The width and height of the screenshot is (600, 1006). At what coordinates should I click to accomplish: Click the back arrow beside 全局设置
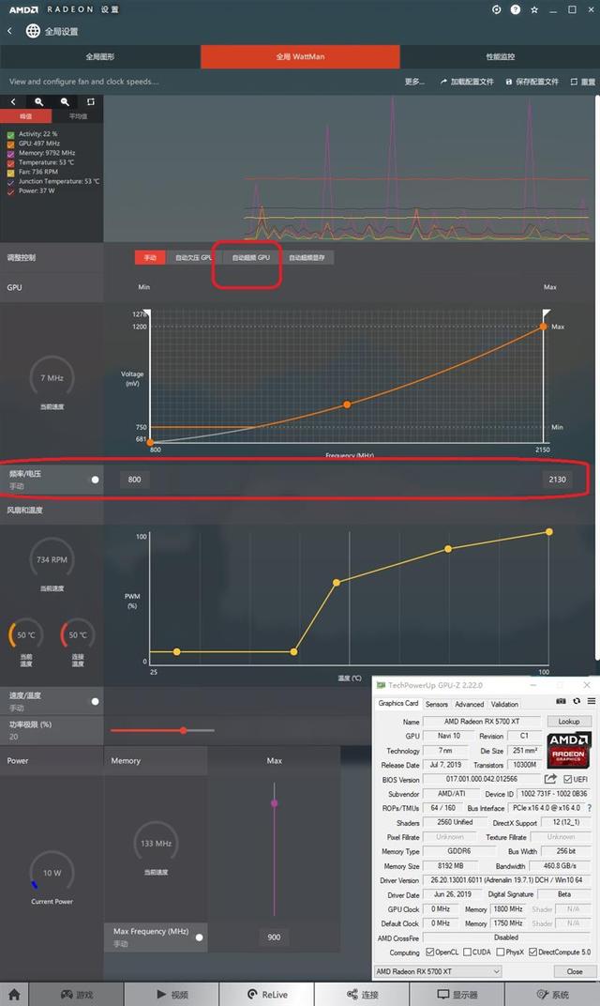click(10, 31)
